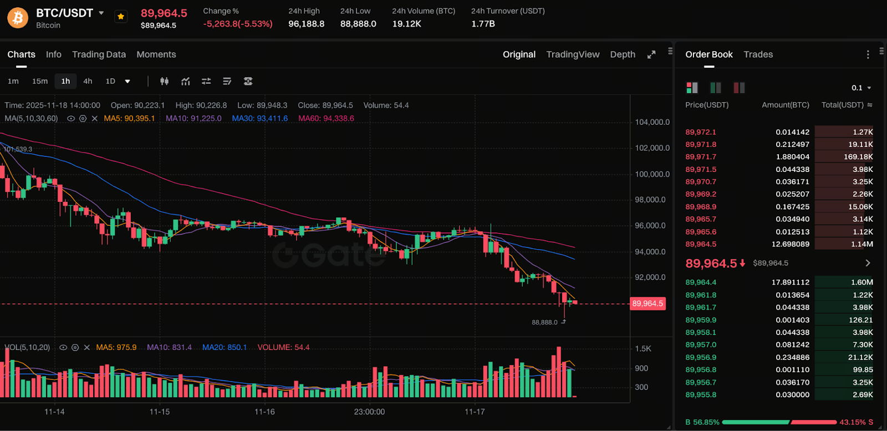Open the Order Book three-dot options menu

tap(868, 54)
